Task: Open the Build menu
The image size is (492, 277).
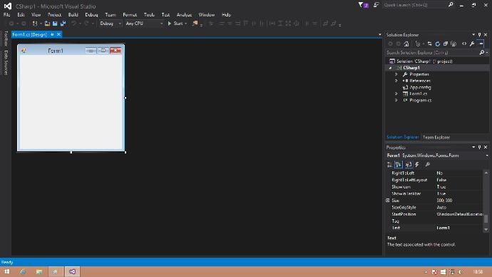Action: 73,15
